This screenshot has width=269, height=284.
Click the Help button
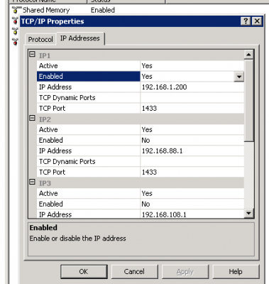pos(236,271)
